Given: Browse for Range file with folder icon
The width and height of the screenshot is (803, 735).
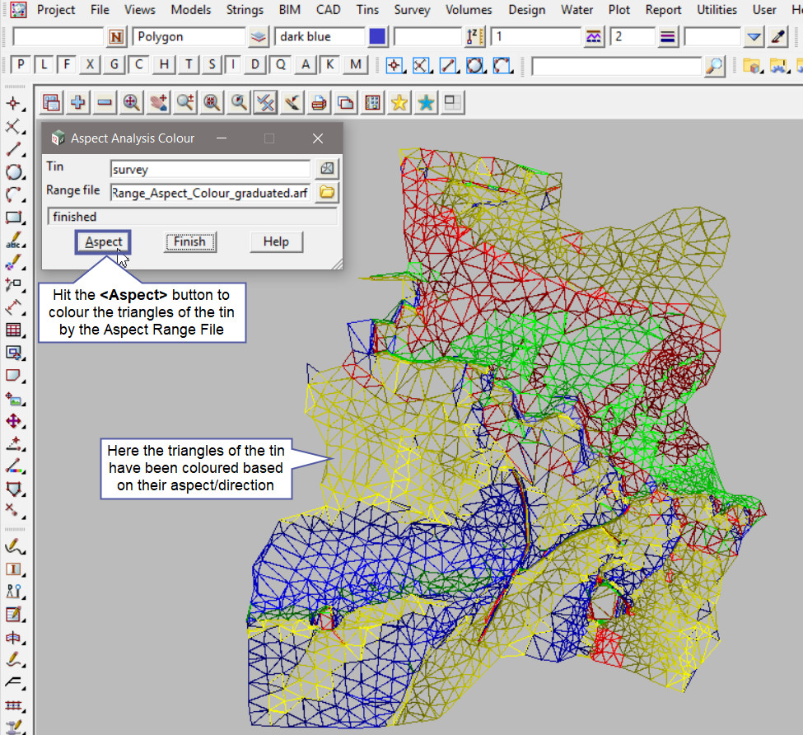Looking at the screenshot, I should pos(327,192).
